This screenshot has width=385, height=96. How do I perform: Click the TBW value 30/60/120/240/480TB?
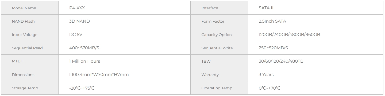(281, 61)
